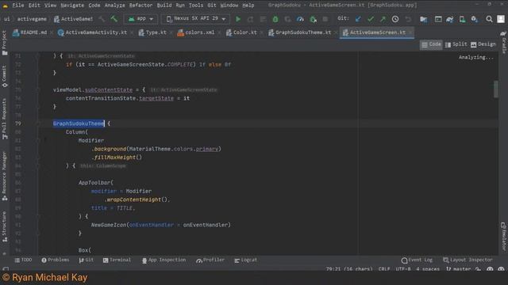Image resolution: width=508 pixels, height=285 pixels.
Task: Click the editor vertical scrollbar thumb
Action: pyautogui.click(x=495, y=89)
